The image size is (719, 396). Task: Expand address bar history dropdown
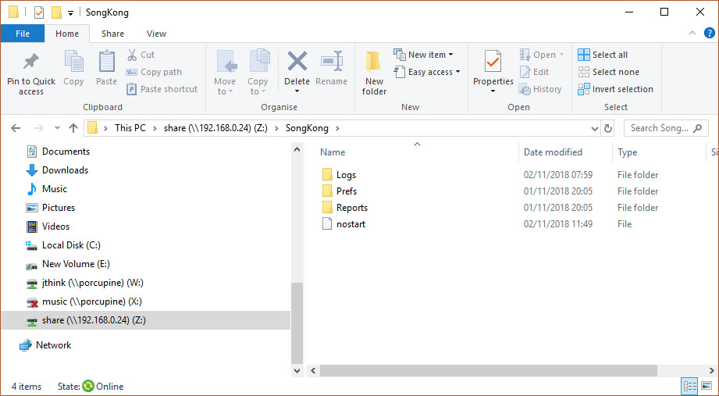[594, 129]
